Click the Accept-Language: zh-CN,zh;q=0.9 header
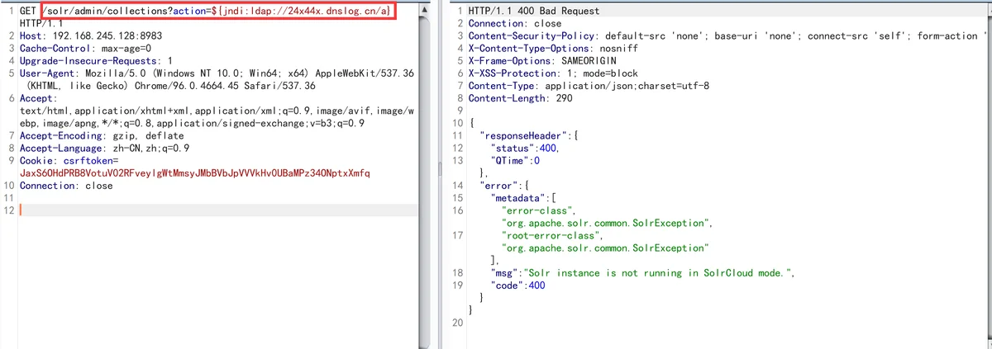The height and width of the screenshot is (349, 992). [x=104, y=148]
